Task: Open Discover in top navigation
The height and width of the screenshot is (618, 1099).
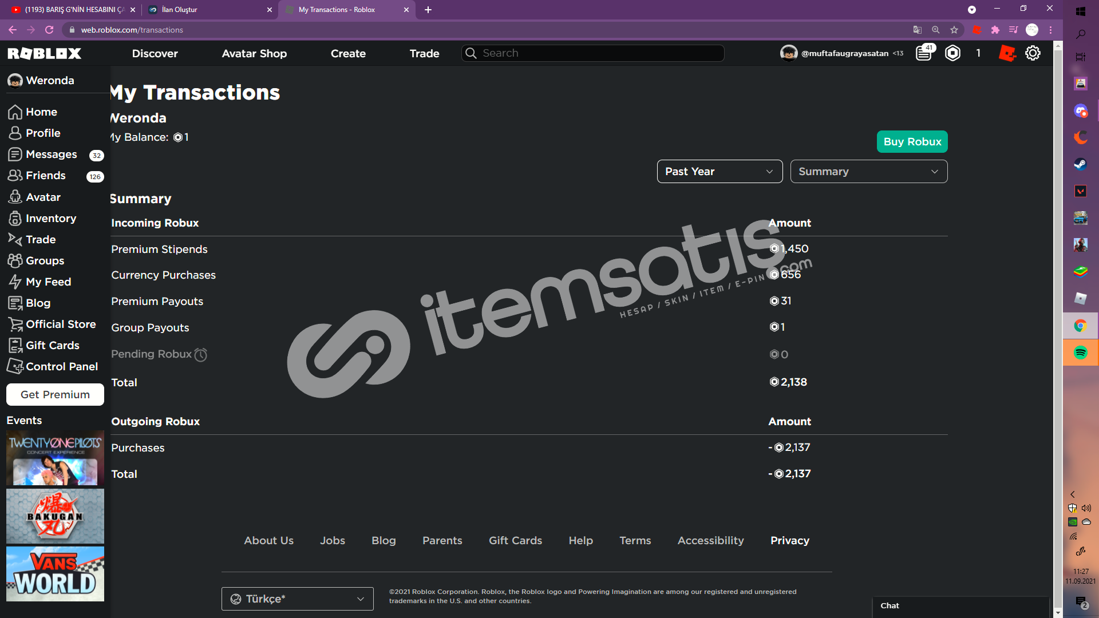Action: pos(155,53)
